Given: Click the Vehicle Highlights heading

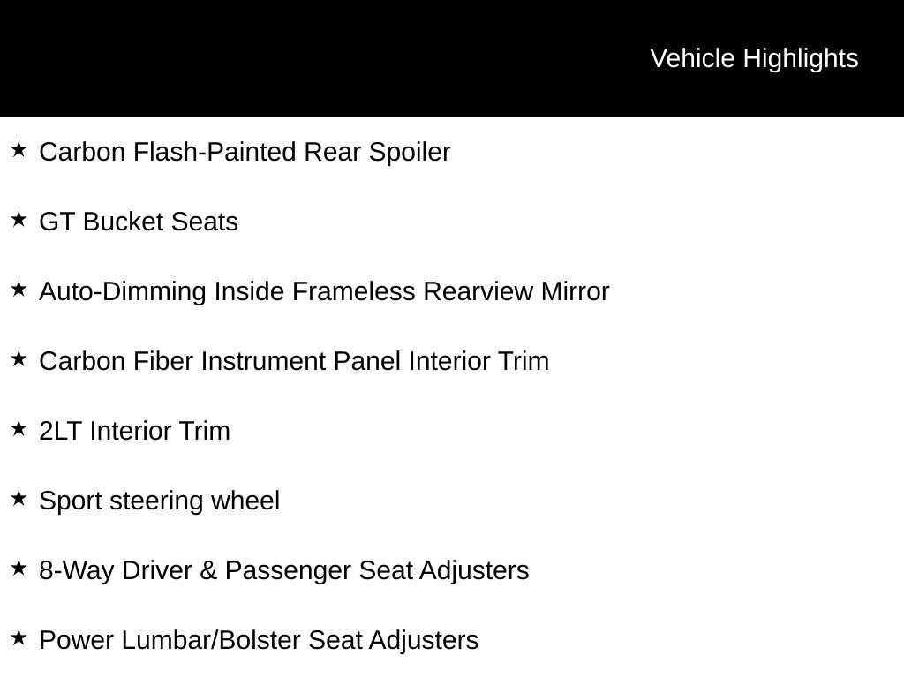Looking at the screenshot, I should tap(754, 58).
